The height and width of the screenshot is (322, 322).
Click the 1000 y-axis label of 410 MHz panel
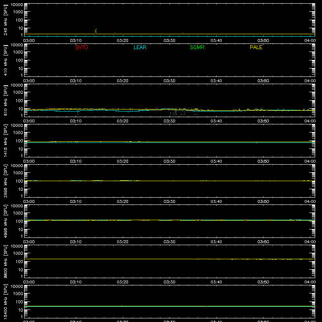coord(18,52)
